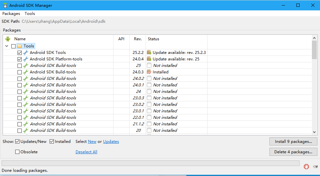
Task: Click 'Not installed' text for Build-tools 23.0.1
Action: pos(165,111)
